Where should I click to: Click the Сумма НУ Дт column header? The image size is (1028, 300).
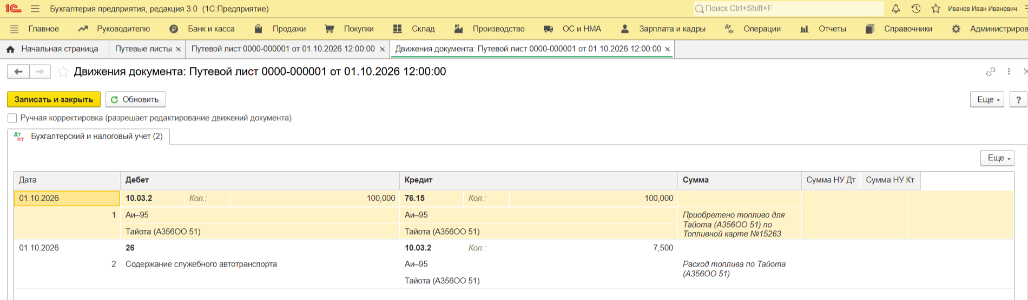831,180
